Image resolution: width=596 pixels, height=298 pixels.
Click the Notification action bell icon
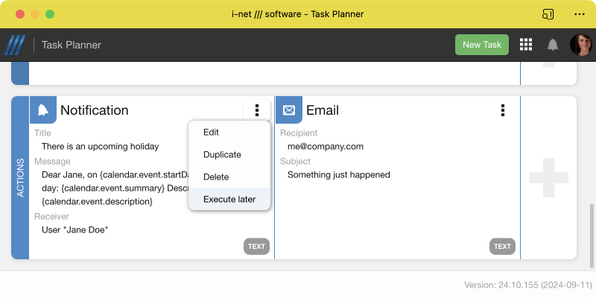click(43, 110)
